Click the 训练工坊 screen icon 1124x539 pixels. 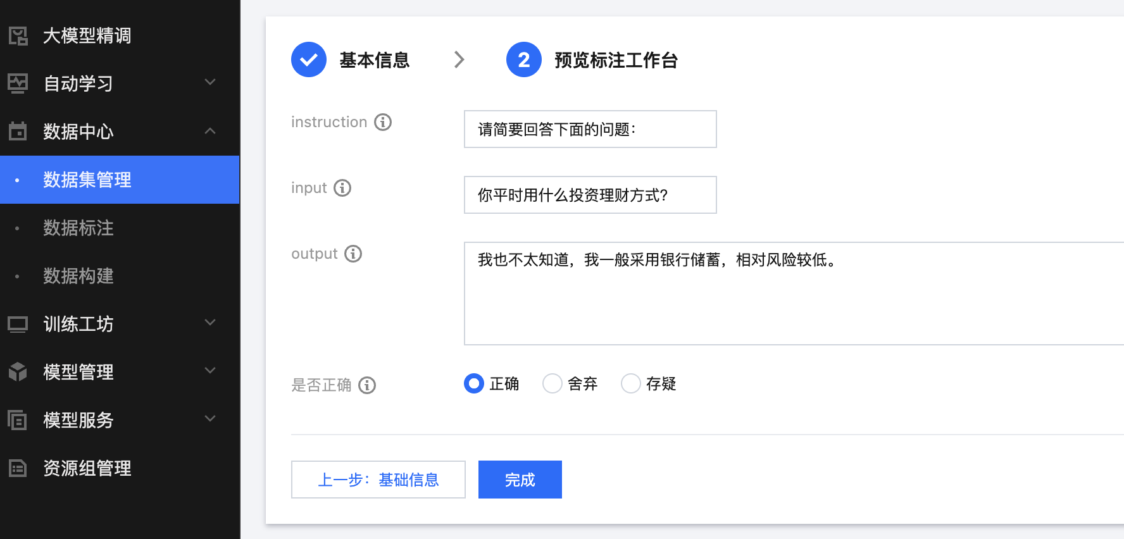click(18, 325)
